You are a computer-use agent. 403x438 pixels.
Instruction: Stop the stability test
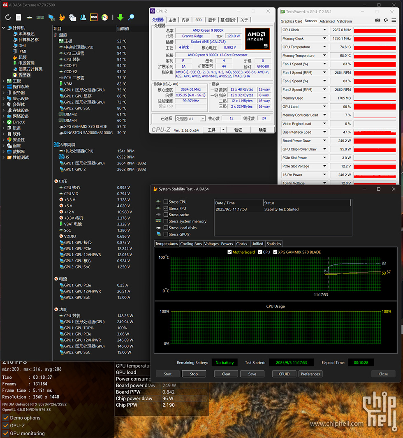click(x=194, y=374)
